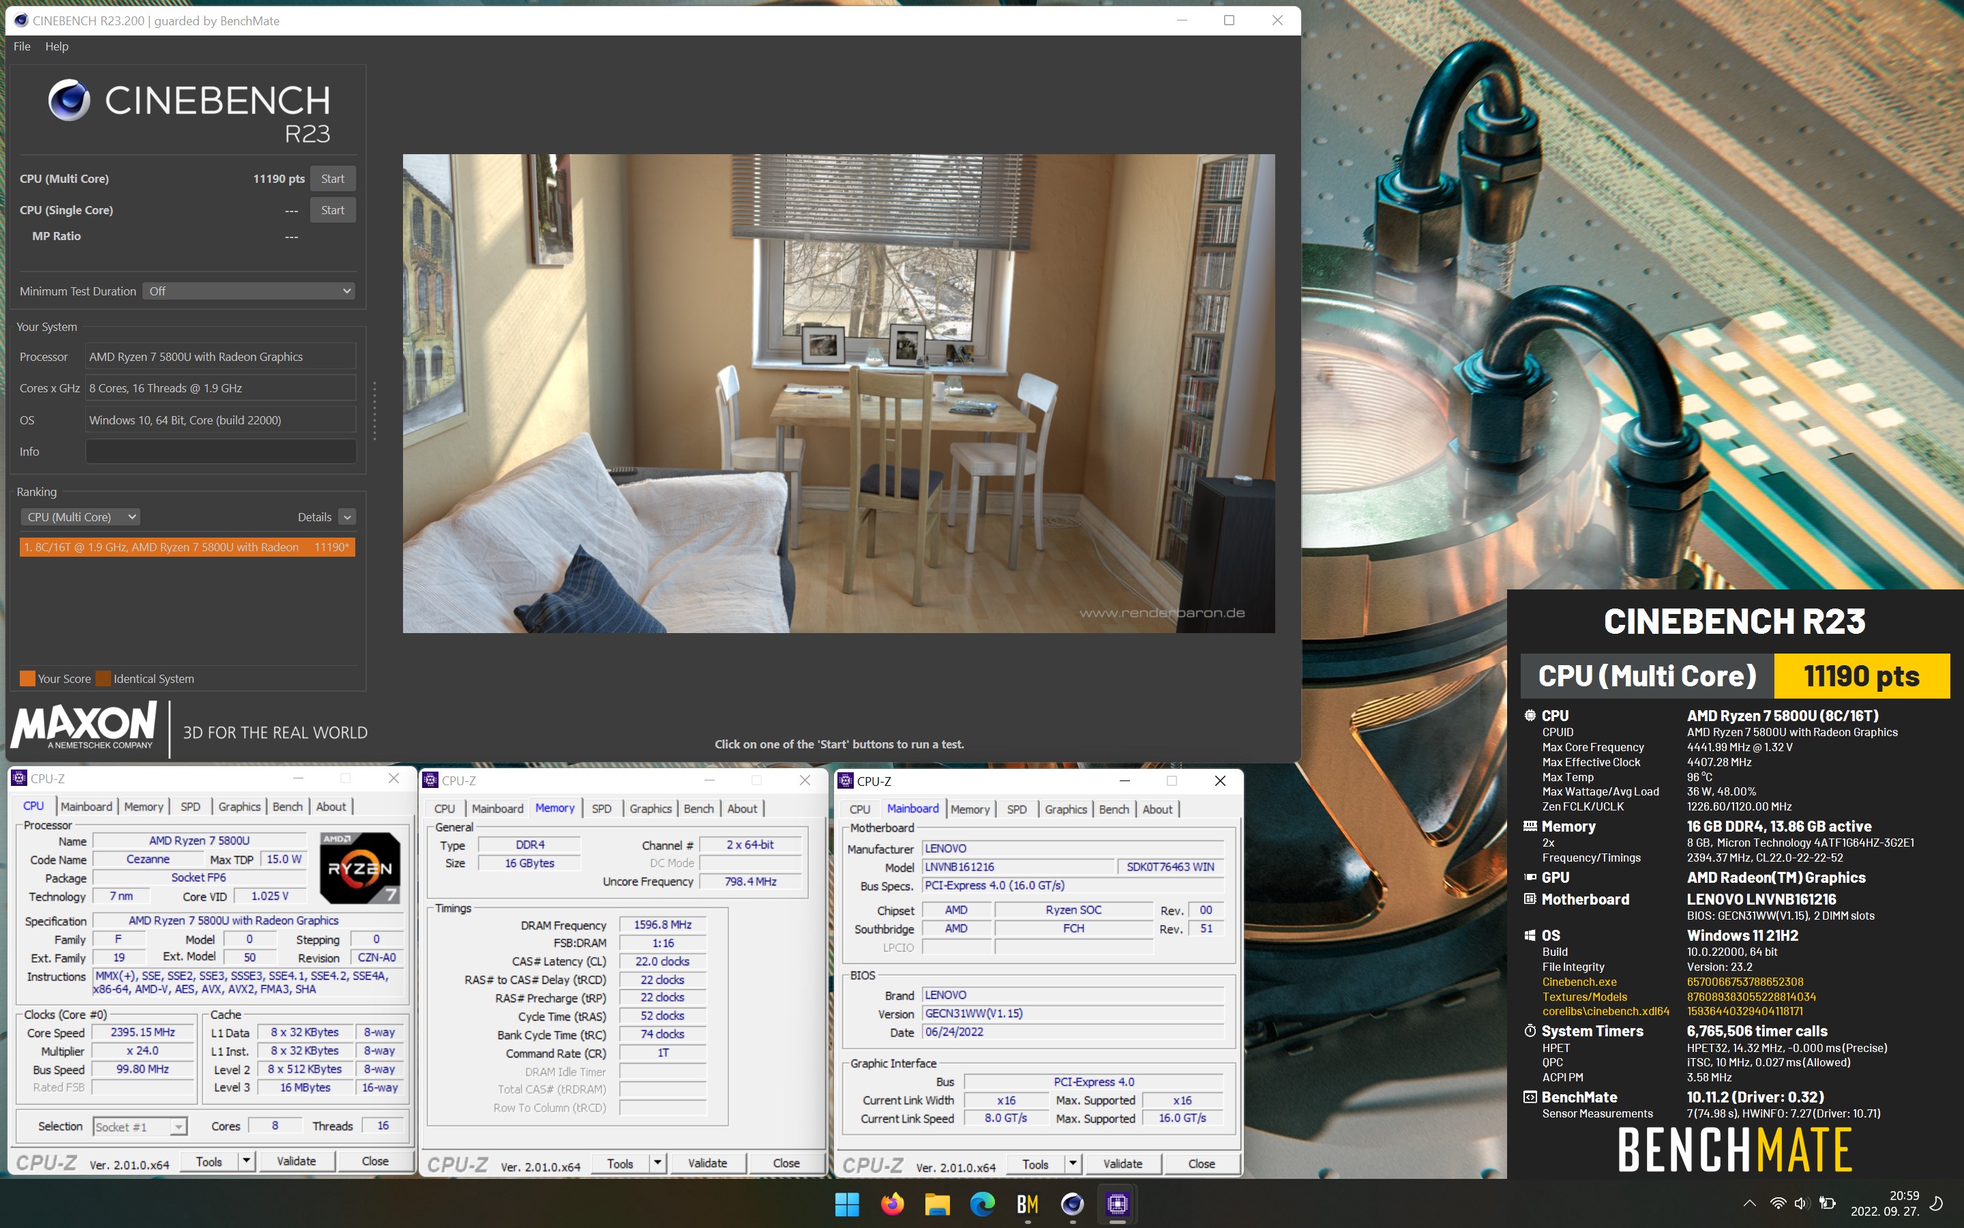Click the first CPU-Z window title icon
The width and height of the screenshot is (1964, 1228).
point(20,778)
